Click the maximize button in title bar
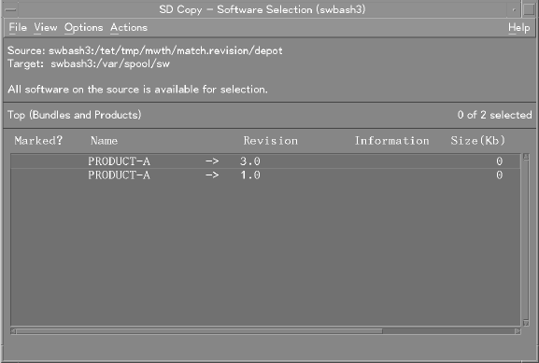 (x=529, y=9)
